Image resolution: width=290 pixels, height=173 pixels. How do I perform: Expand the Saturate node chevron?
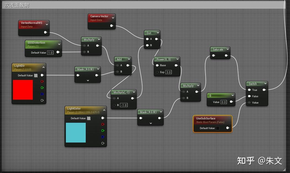pos(228,49)
